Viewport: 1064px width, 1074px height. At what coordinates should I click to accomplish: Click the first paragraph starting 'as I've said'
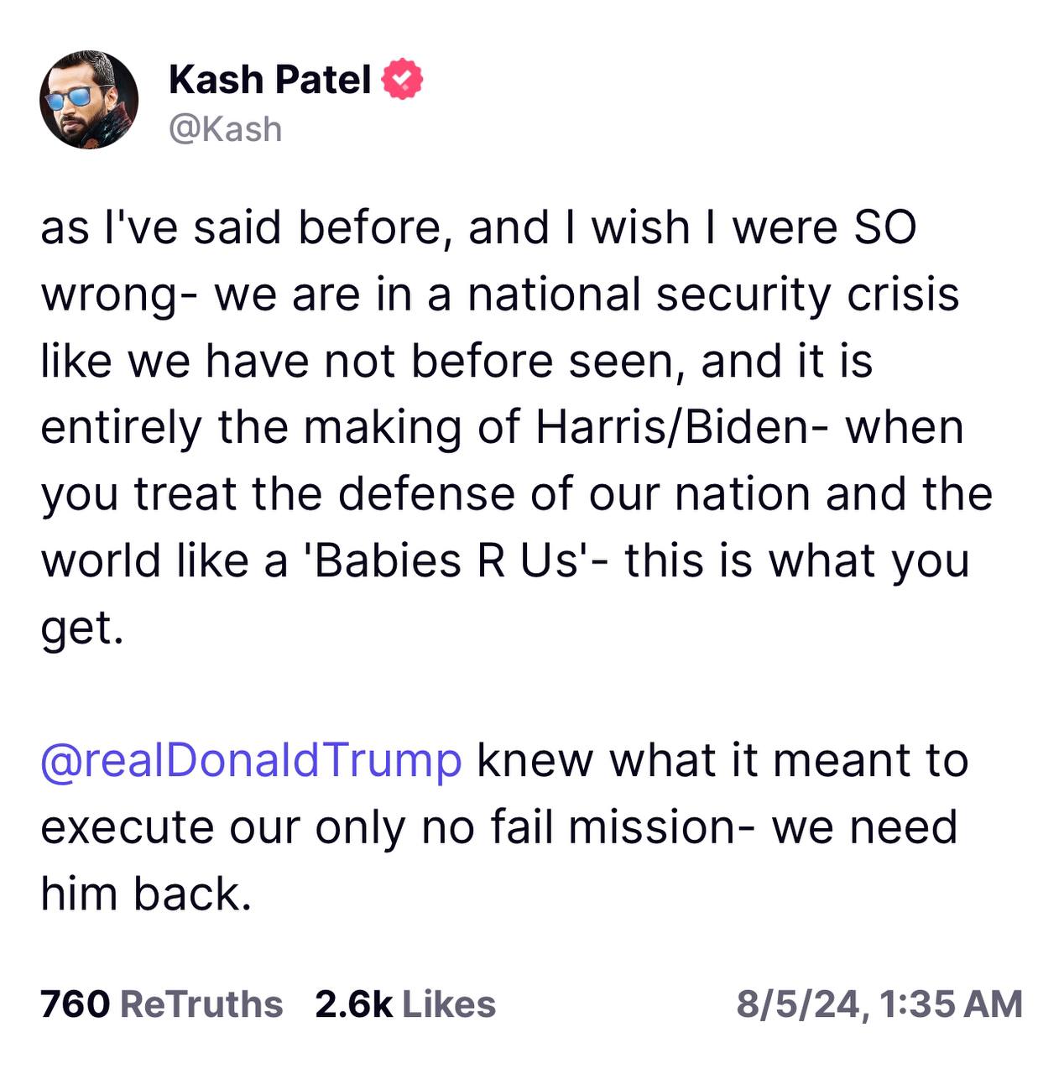tap(517, 427)
